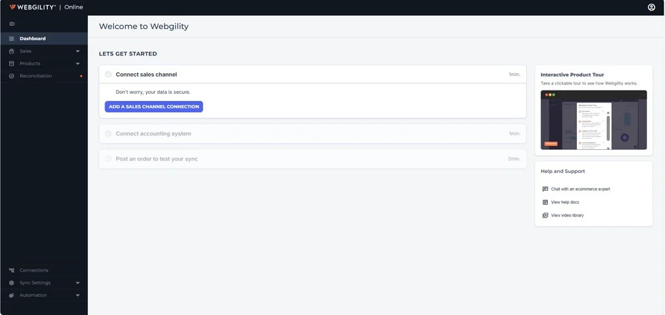This screenshot has height=315, width=665.
Task: Click the check circle for Connect accounting system
Action: 108,134
